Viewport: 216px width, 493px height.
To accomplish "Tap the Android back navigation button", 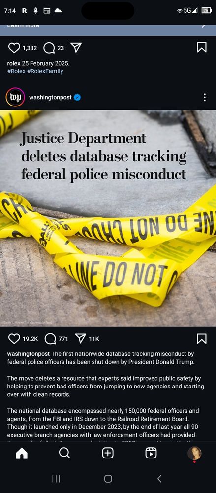I will pos(159,479).
